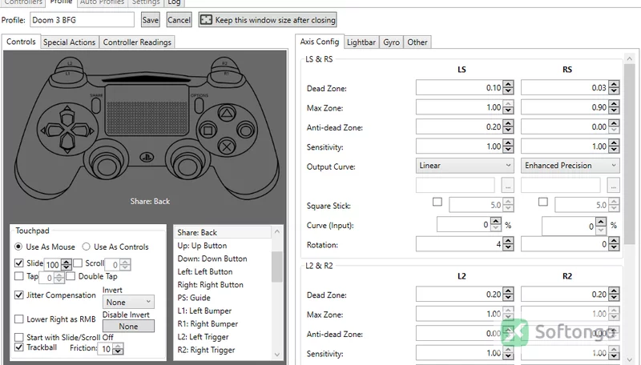641x365 pixels.
Task: Toggle Jitter Compensation checkbox
Action: pyautogui.click(x=18, y=295)
